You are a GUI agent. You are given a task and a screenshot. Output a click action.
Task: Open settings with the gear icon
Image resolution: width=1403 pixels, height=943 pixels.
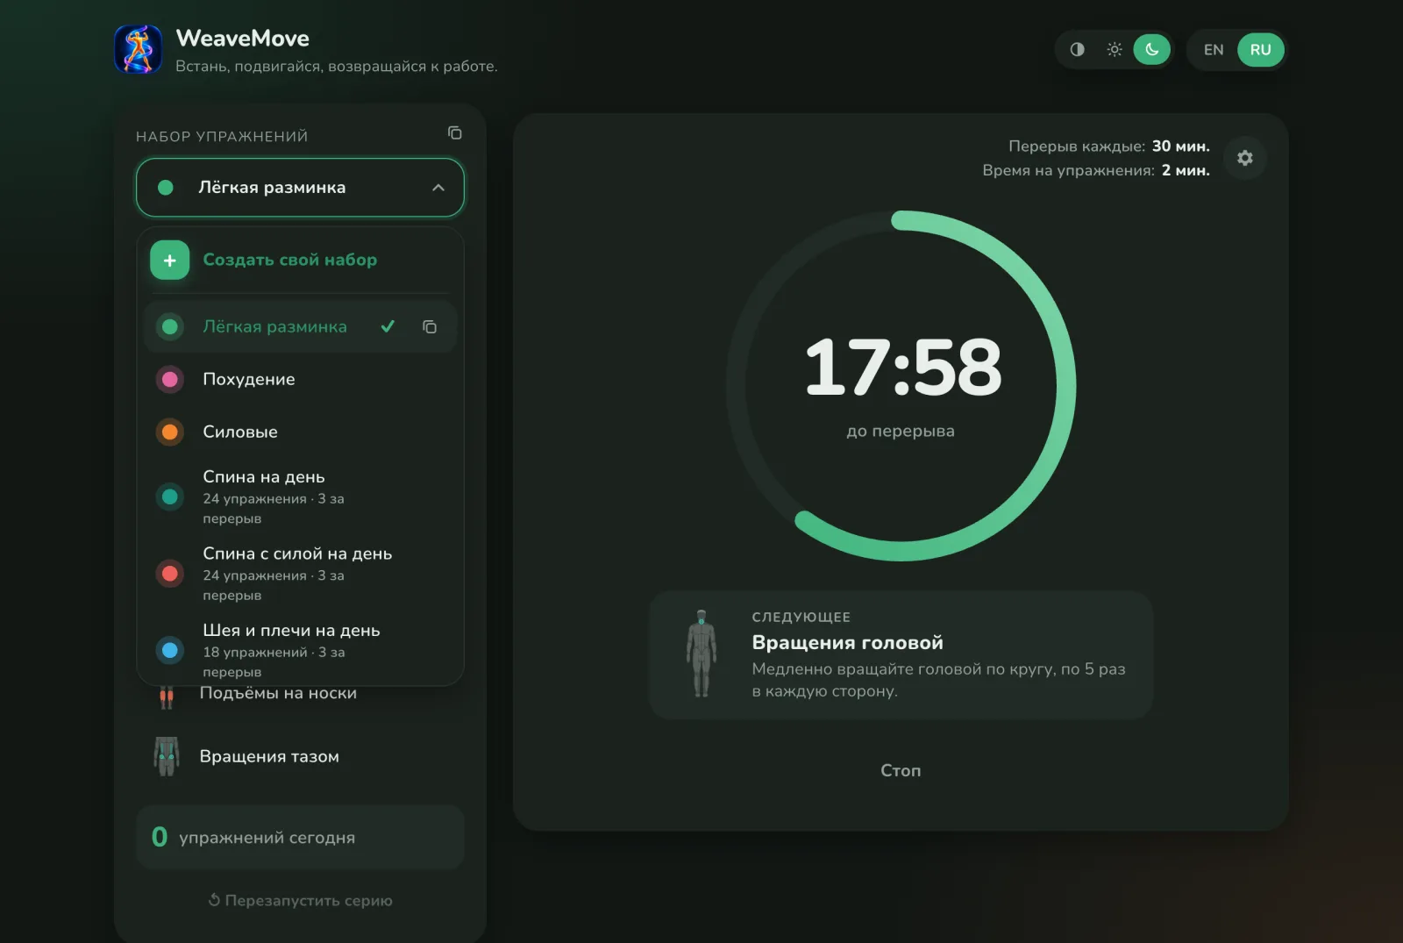pyautogui.click(x=1244, y=158)
